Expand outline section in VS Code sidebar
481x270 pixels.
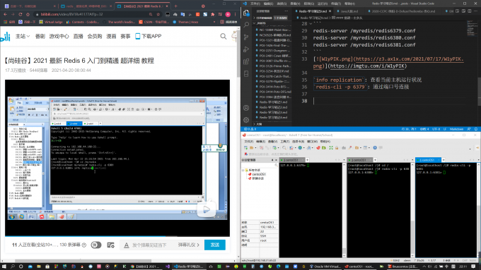coord(255,124)
